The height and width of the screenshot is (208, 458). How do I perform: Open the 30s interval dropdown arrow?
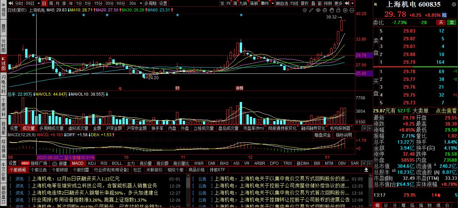(141, 3)
